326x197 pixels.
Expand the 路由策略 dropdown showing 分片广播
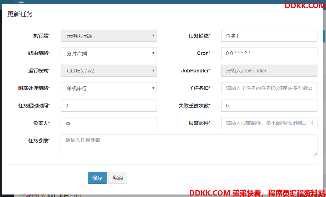point(108,53)
